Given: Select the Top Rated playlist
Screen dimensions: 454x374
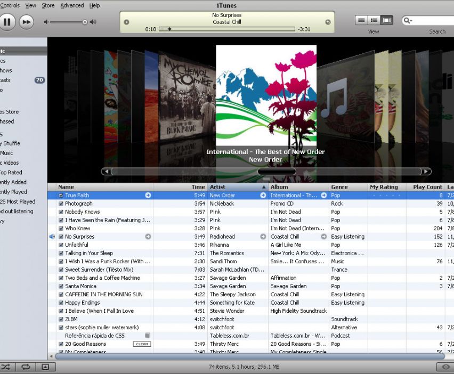Looking at the screenshot, I should 11,173.
